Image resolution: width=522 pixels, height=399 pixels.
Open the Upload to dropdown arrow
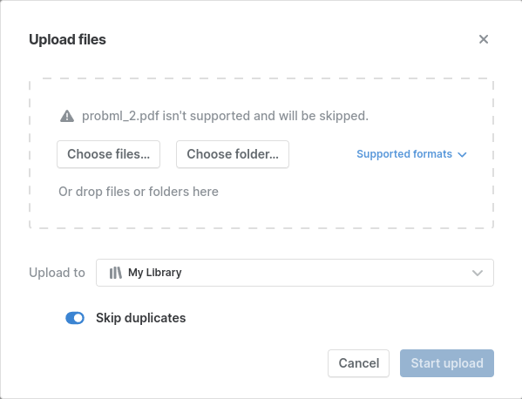pyautogui.click(x=478, y=273)
